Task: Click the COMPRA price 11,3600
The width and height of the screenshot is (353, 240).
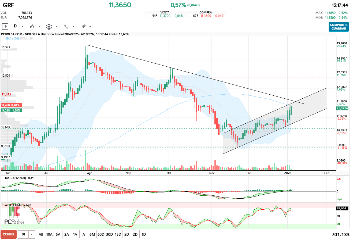Action: coord(206,16)
